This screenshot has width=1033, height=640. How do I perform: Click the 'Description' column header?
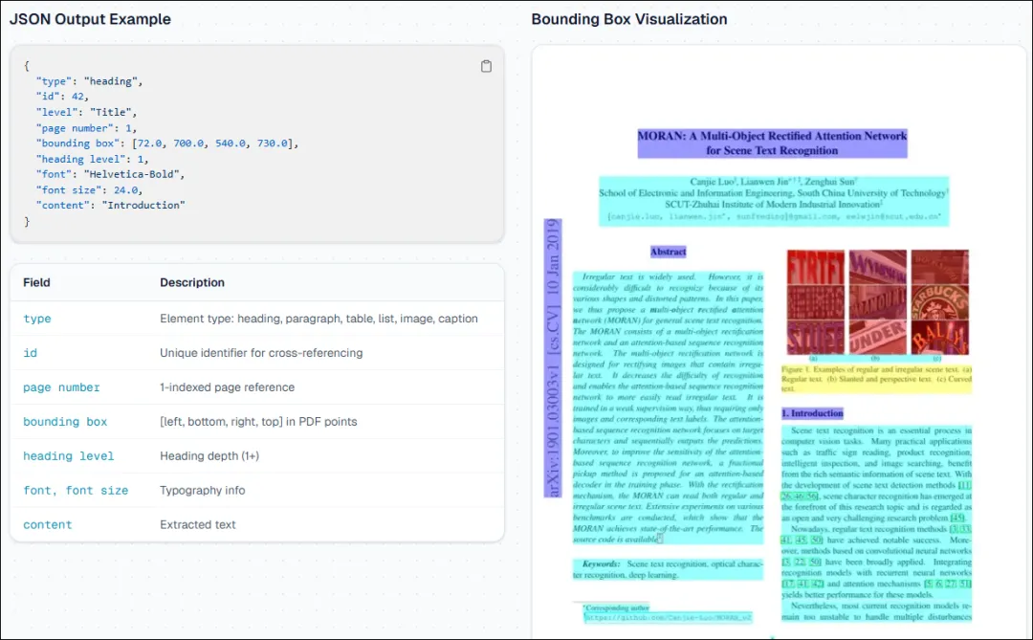click(x=192, y=282)
